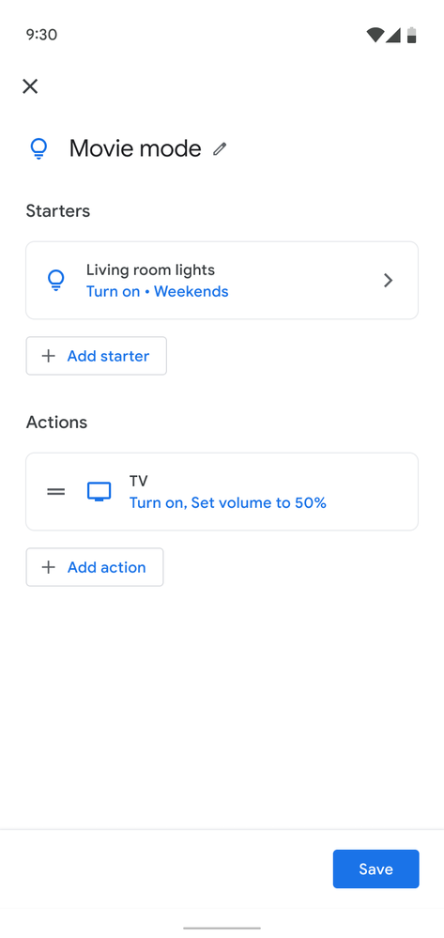This screenshot has width=444, height=938.
Task: Select the lightbulb icon beside Movie mode title
Action: tap(38, 148)
